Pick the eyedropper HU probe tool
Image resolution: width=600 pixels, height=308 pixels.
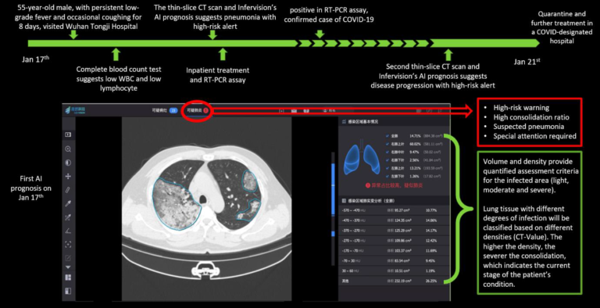pyautogui.click(x=68, y=203)
